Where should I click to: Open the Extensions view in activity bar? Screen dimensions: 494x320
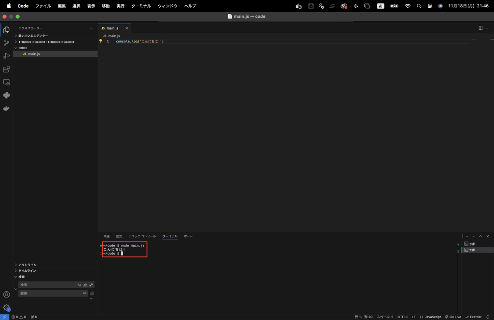[6, 69]
